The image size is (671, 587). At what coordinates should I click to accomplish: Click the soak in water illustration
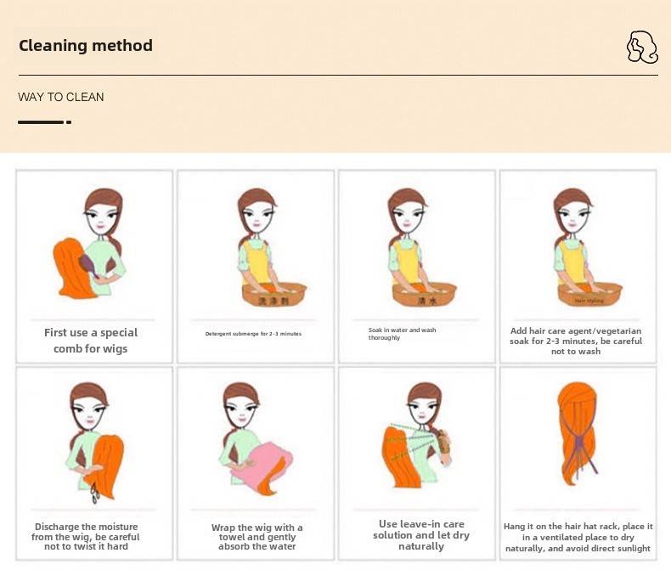(x=421, y=247)
